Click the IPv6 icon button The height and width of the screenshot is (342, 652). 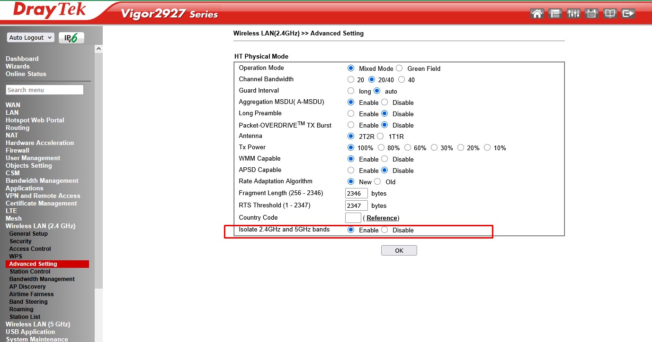[x=71, y=38]
